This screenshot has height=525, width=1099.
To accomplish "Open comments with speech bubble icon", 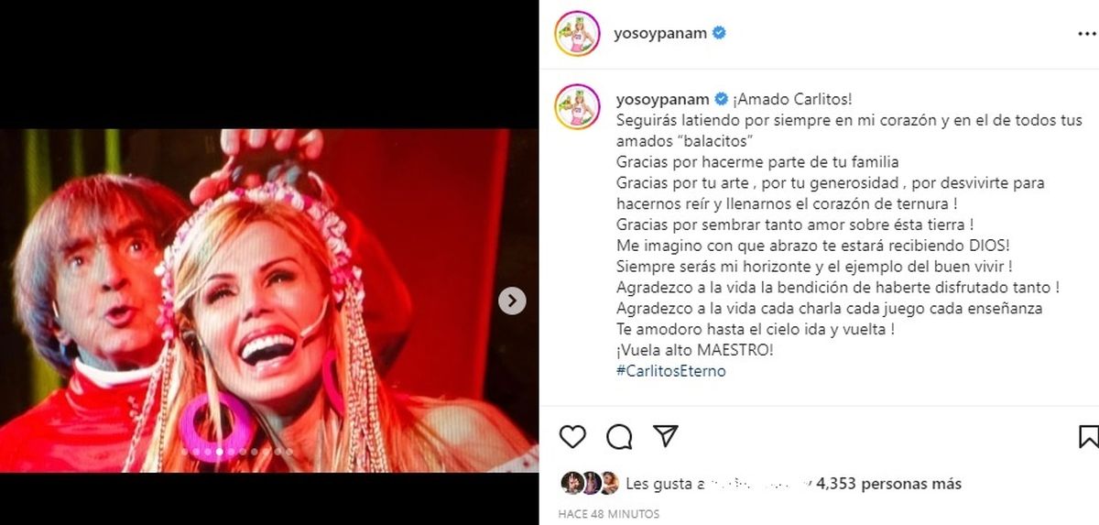I will (620, 436).
